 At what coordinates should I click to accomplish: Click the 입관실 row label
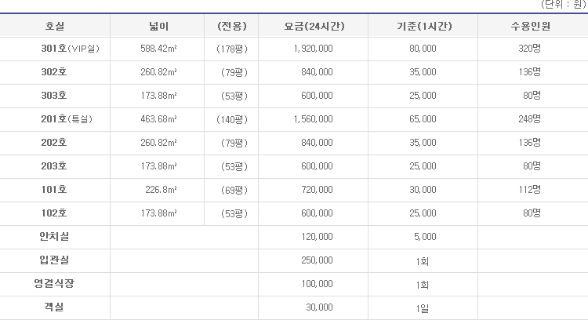coord(54,260)
